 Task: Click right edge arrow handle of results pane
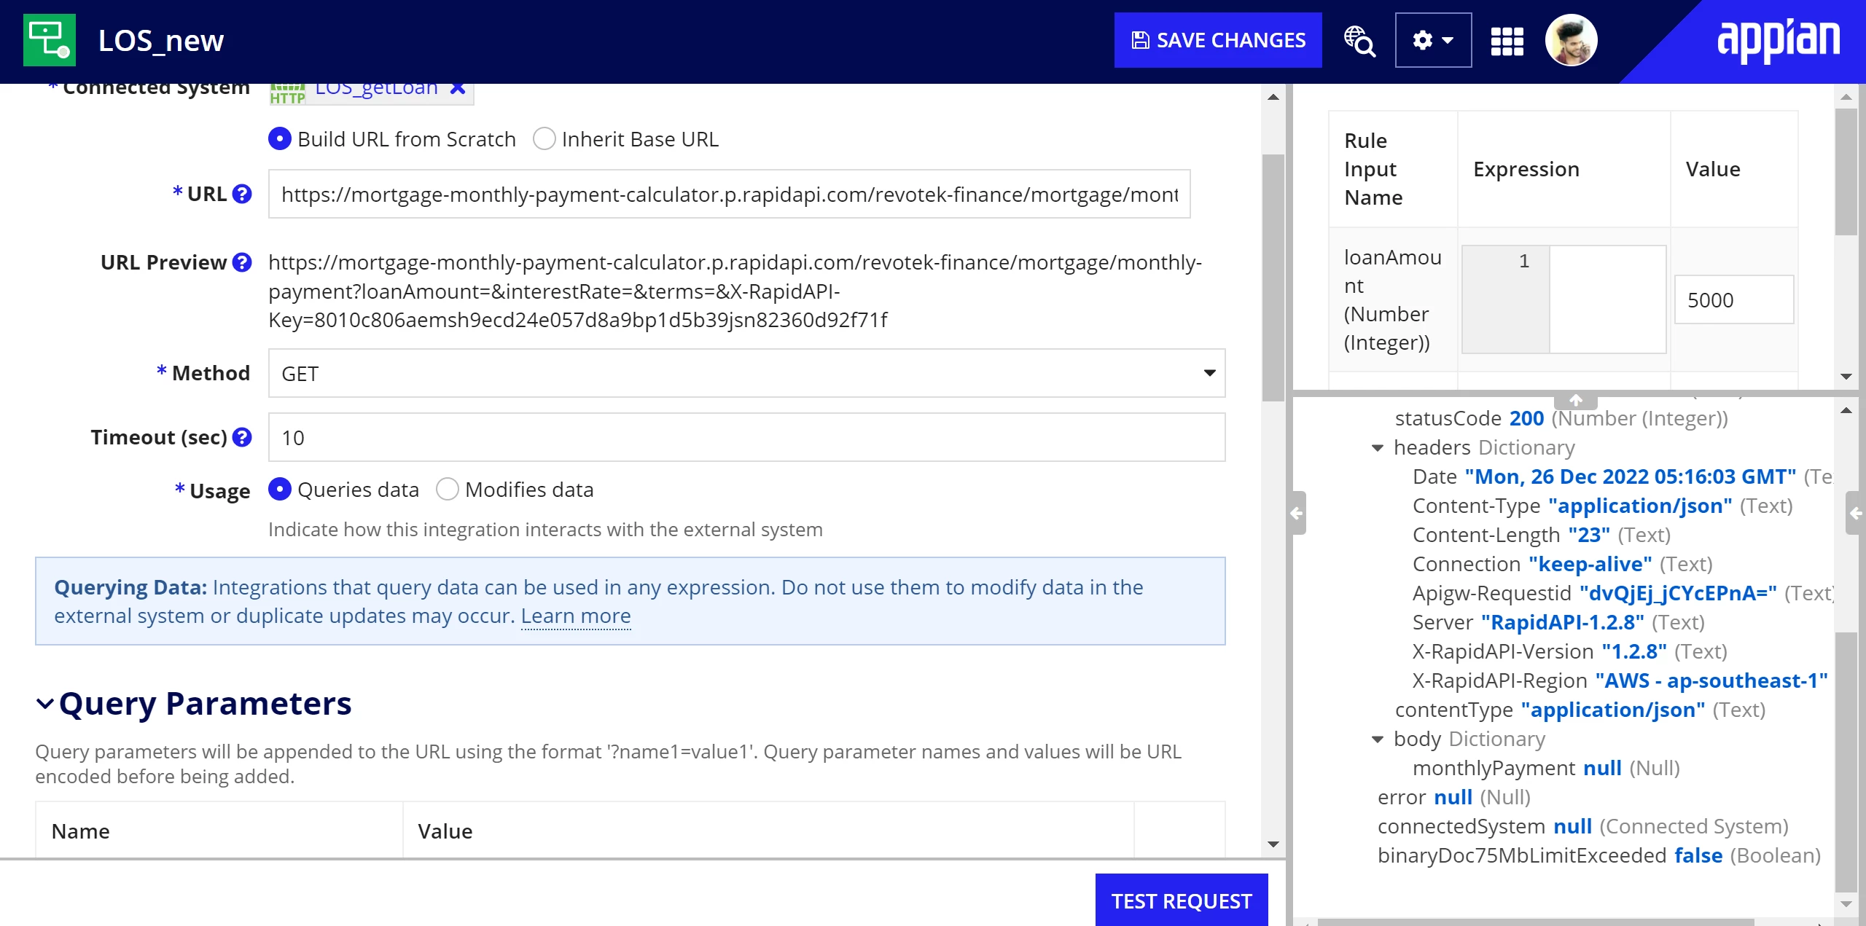coord(1856,514)
